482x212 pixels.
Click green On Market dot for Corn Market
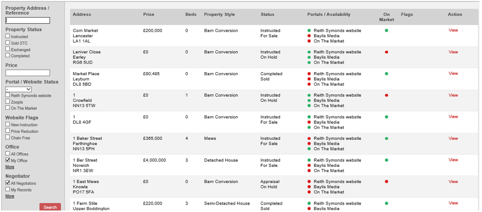click(387, 31)
